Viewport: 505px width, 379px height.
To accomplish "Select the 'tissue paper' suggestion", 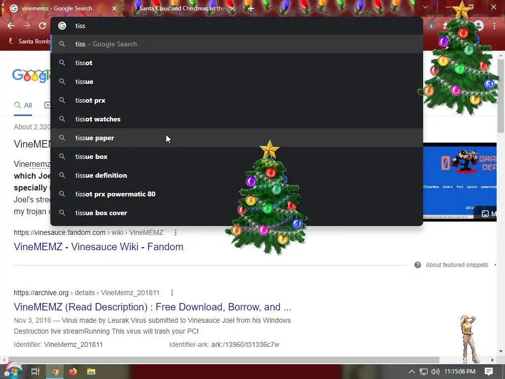I will [237, 138].
